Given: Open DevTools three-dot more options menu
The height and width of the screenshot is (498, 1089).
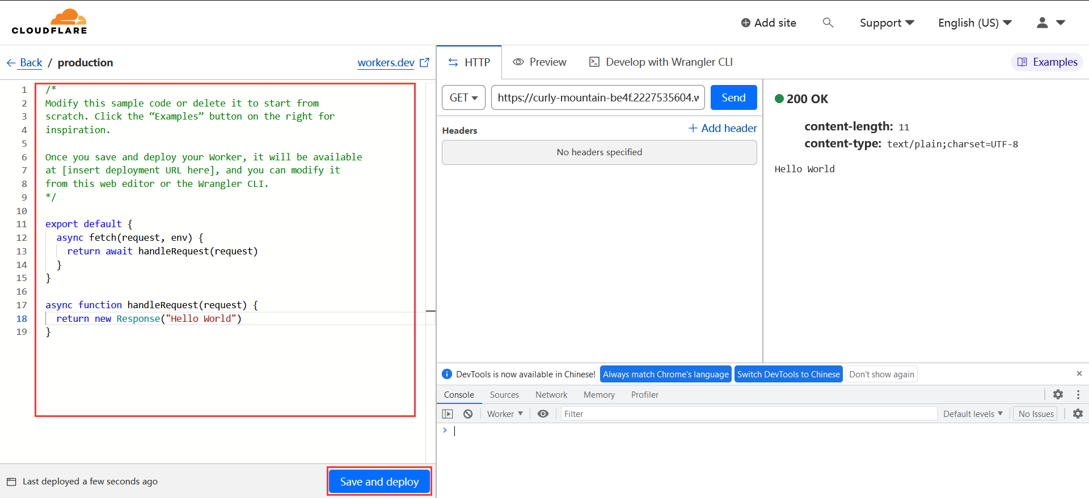Looking at the screenshot, I should click(x=1078, y=394).
